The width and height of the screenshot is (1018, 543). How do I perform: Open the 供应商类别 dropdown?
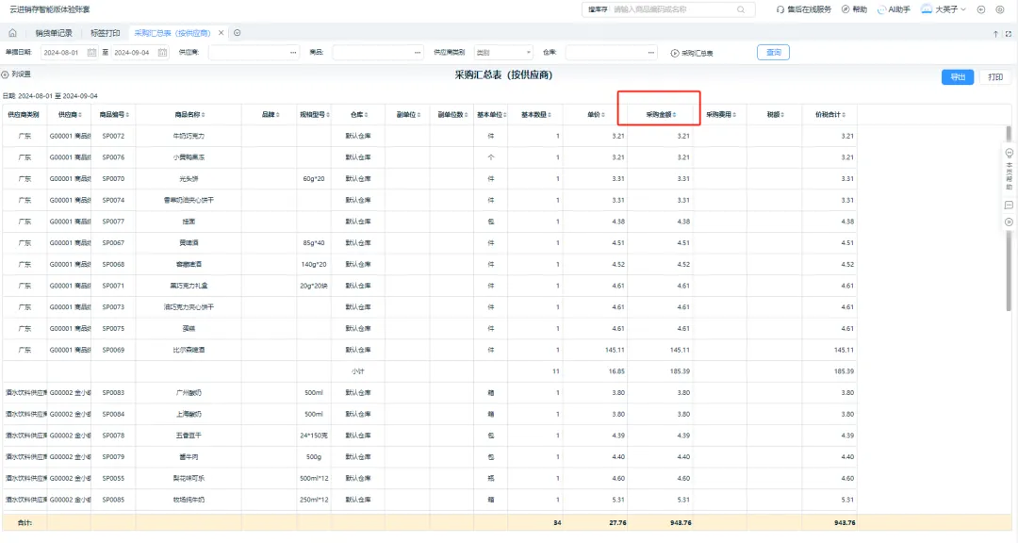(x=502, y=53)
